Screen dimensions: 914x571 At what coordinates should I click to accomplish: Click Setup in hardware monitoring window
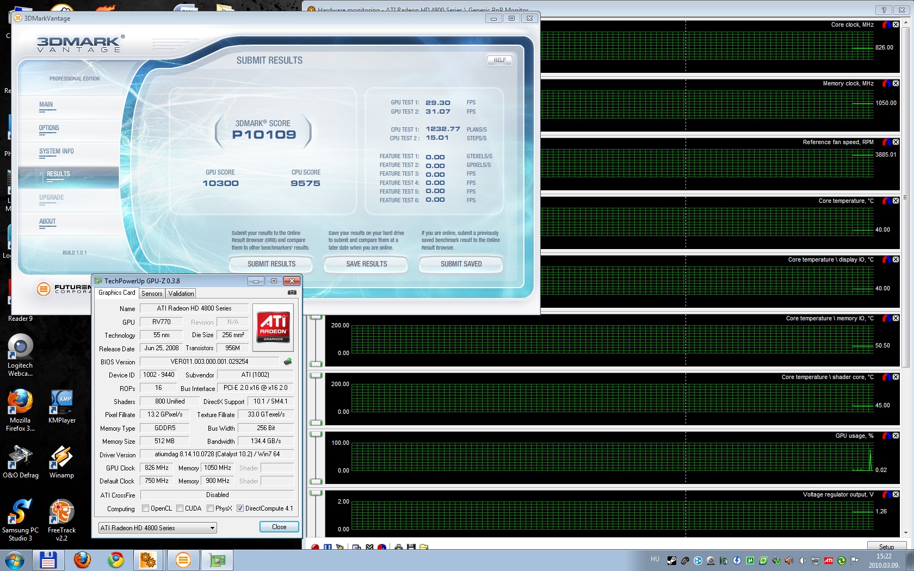(886, 546)
